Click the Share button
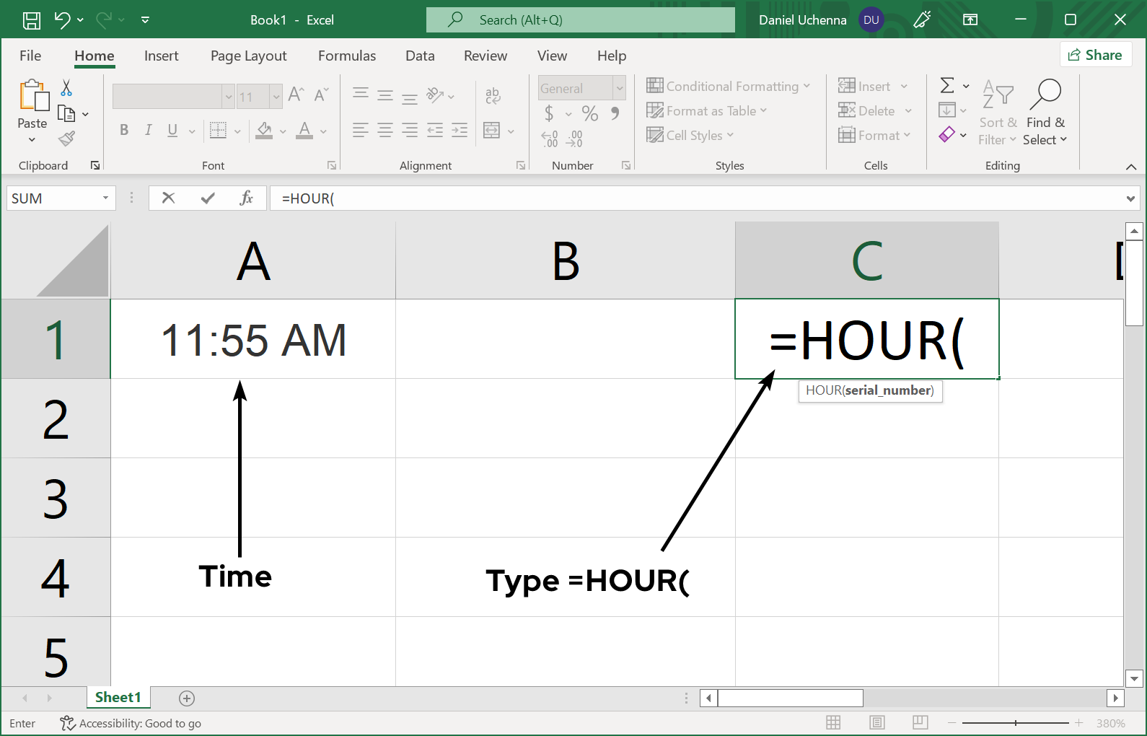The image size is (1147, 736). pos(1095,55)
